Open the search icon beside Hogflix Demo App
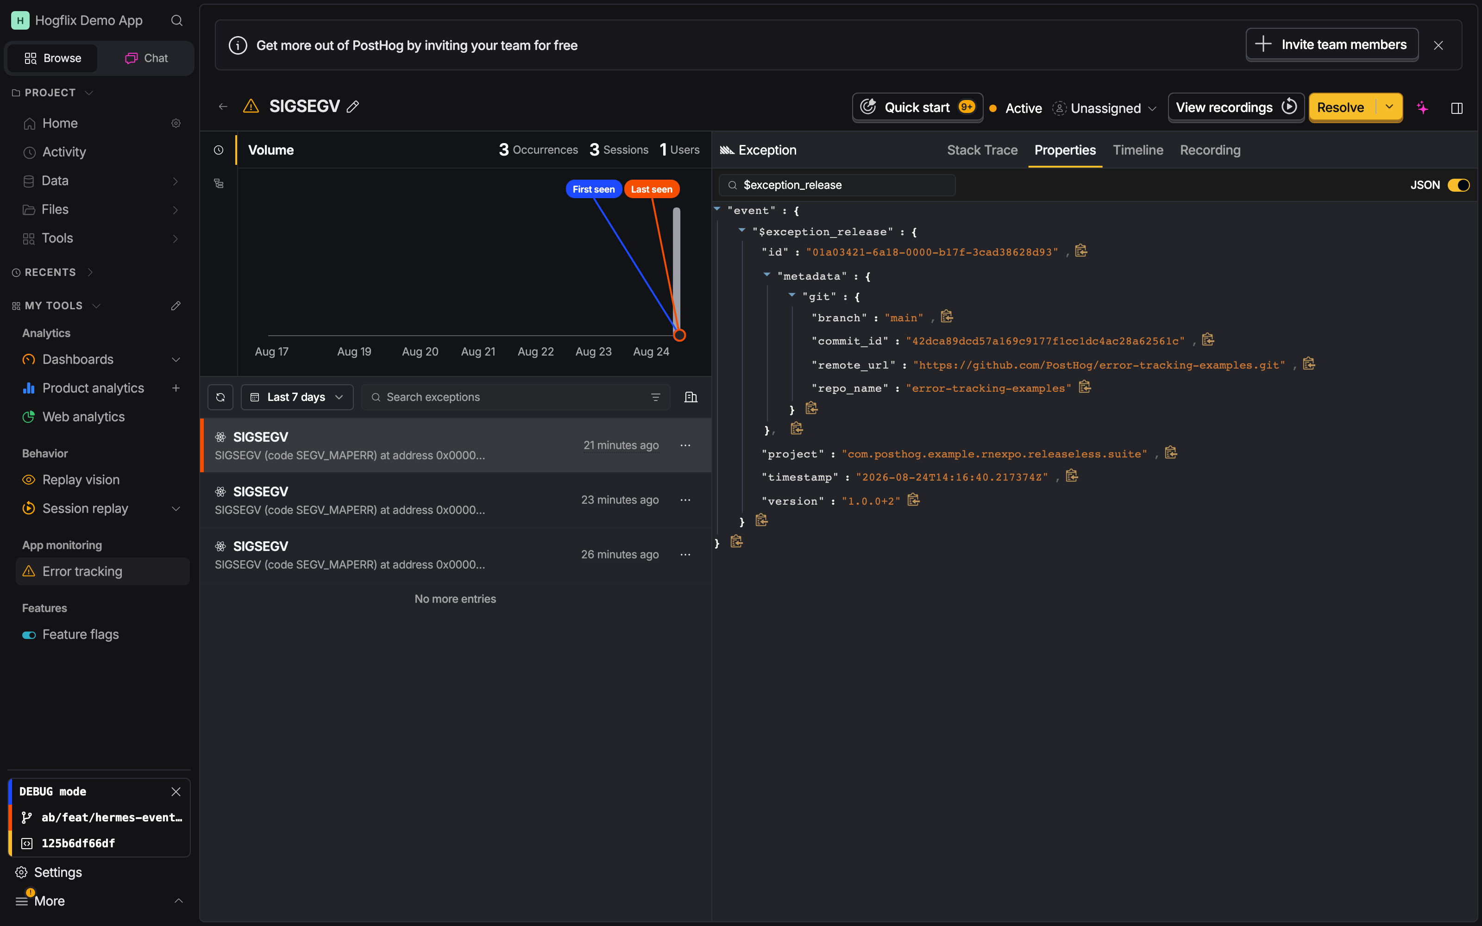 coord(176,21)
